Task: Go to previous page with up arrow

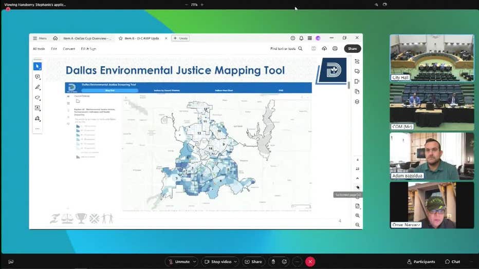Action: coord(357,178)
